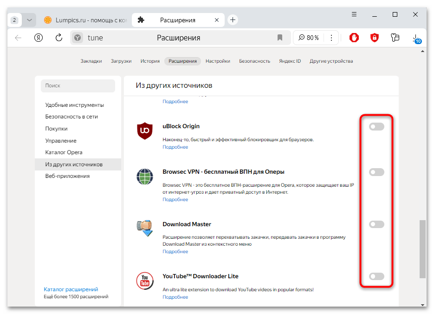The width and height of the screenshot is (434, 314).
Task: Select Расширения in top navigation
Action: (x=182, y=61)
